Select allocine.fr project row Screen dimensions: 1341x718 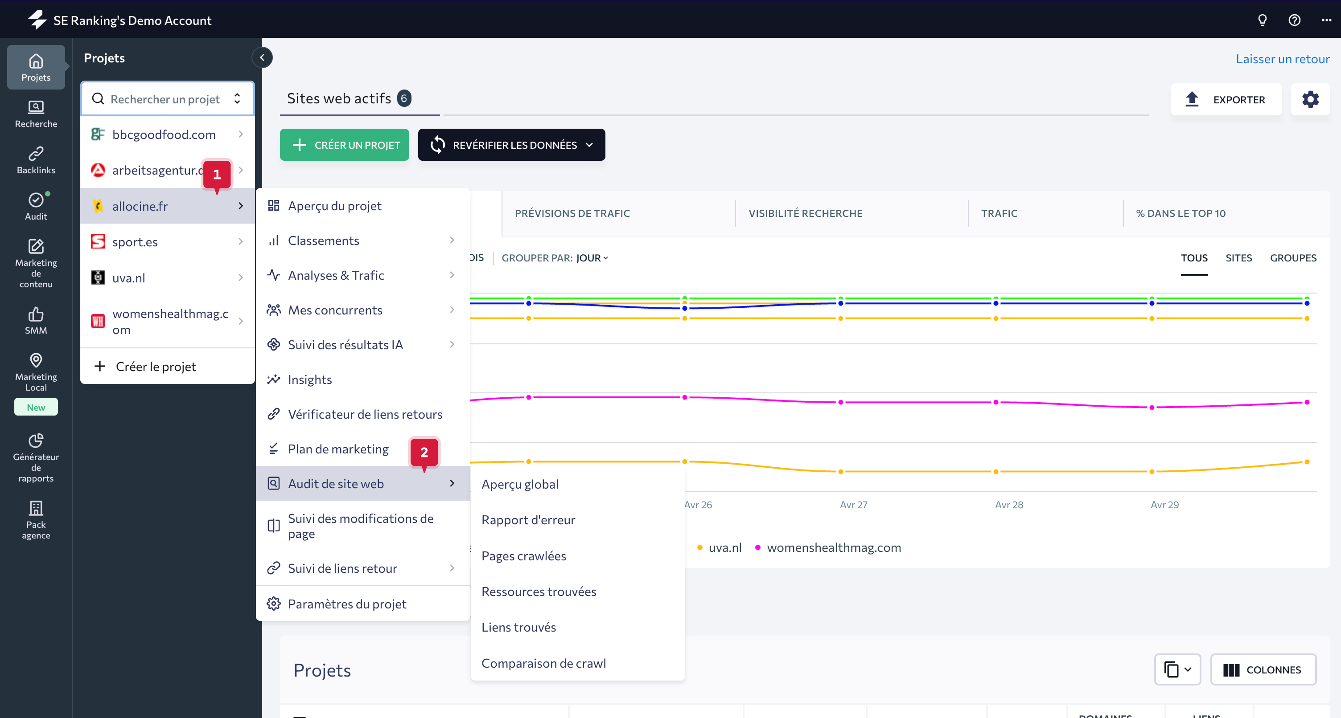(x=167, y=206)
